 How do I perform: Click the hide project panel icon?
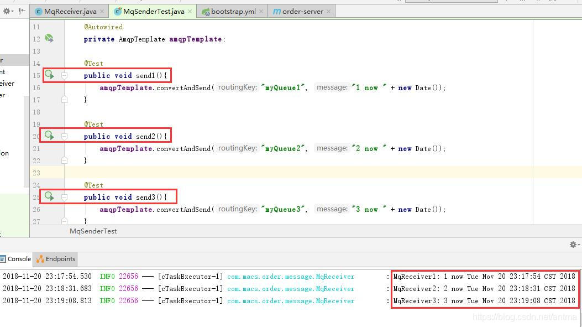pos(23,11)
